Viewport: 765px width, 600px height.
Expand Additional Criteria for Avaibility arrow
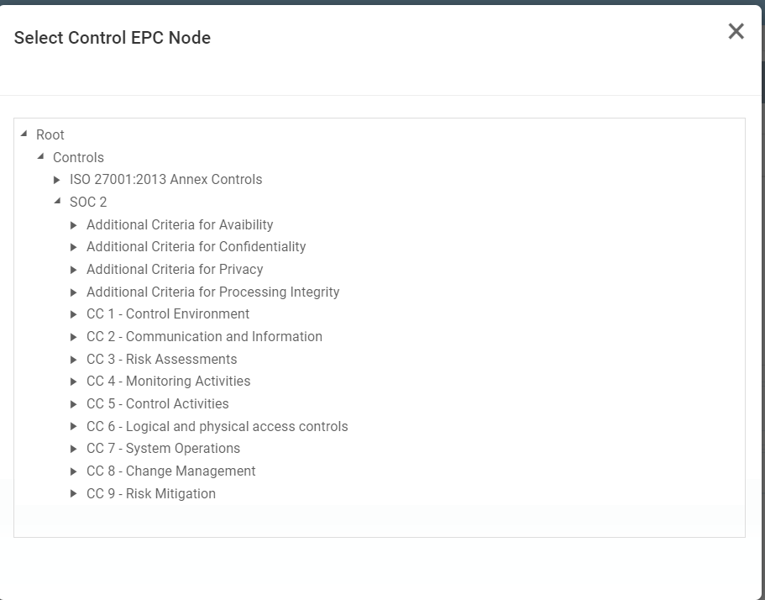[74, 225]
